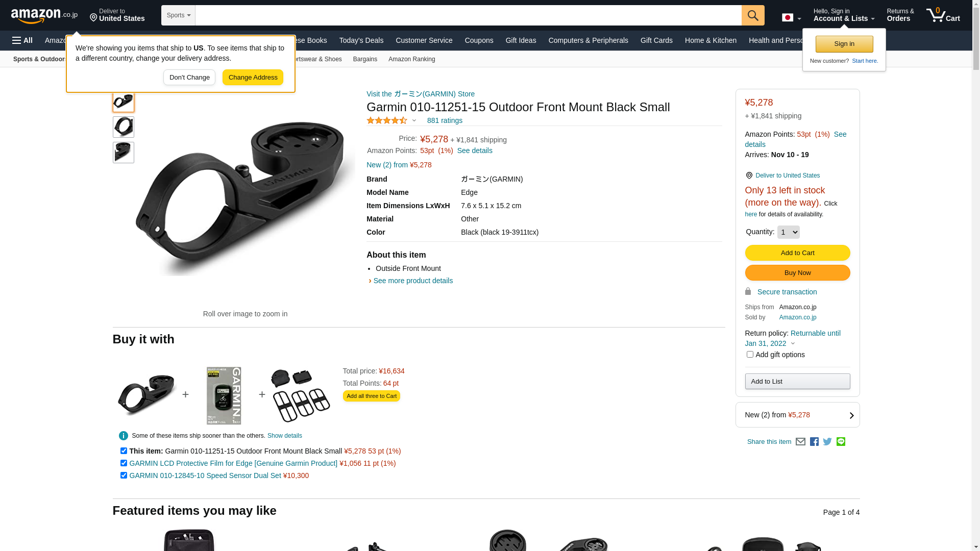This screenshot has width=980, height=551.
Task: Click into the search text field
Action: tap(468, 15)
